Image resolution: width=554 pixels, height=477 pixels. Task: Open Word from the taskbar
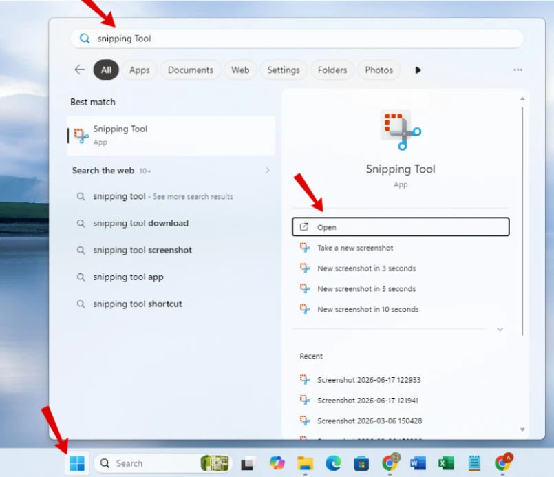[x=418, y=463]
